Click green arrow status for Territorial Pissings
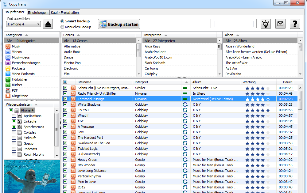The width and height of the screenshot is (307, 193). [185, 99]
